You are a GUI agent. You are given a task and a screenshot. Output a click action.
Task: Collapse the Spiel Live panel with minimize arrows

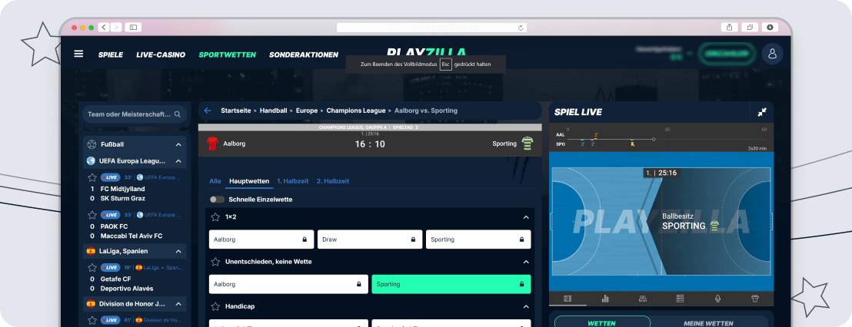762,112
